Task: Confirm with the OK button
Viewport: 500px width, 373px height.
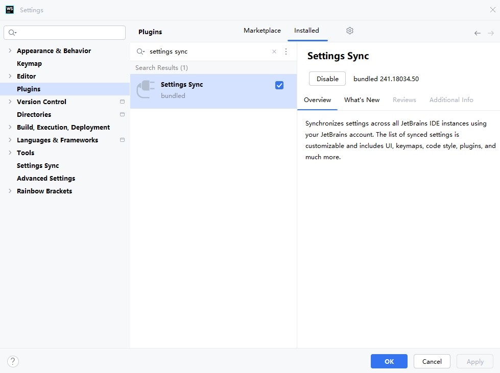Action: (x=389, y=362)
